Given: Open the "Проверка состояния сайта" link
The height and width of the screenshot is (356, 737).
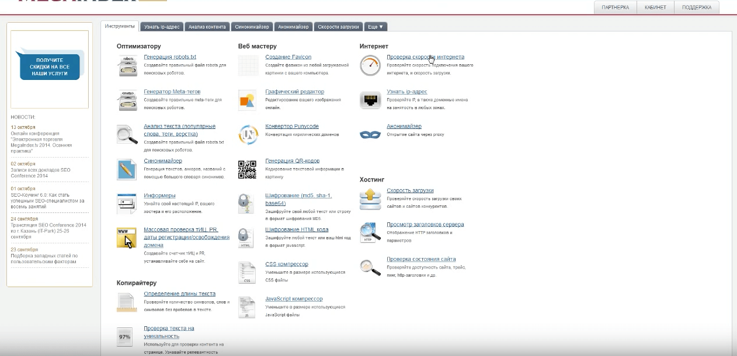Looking at the screenshot, I should 421,259.
